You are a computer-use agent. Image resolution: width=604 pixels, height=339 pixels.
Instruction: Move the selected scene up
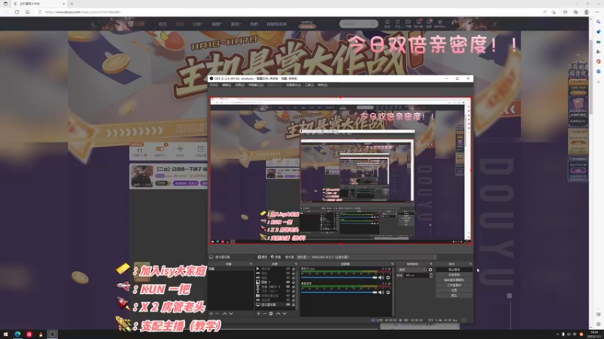(x=224, y=313)
